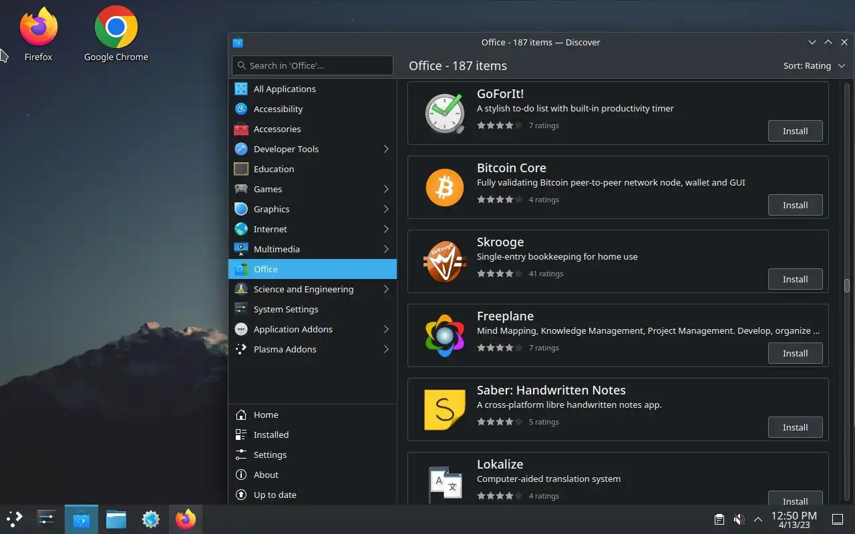
Task: Click the Graphics category icon
Action: click(241, 209)
